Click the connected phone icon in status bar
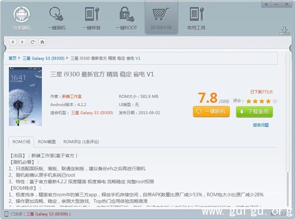Screen dimensions: 295x219 click(6, 214)
